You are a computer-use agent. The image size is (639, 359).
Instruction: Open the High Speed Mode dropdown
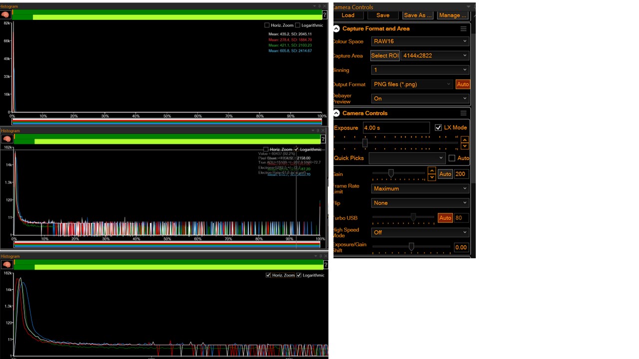point(420,232)
